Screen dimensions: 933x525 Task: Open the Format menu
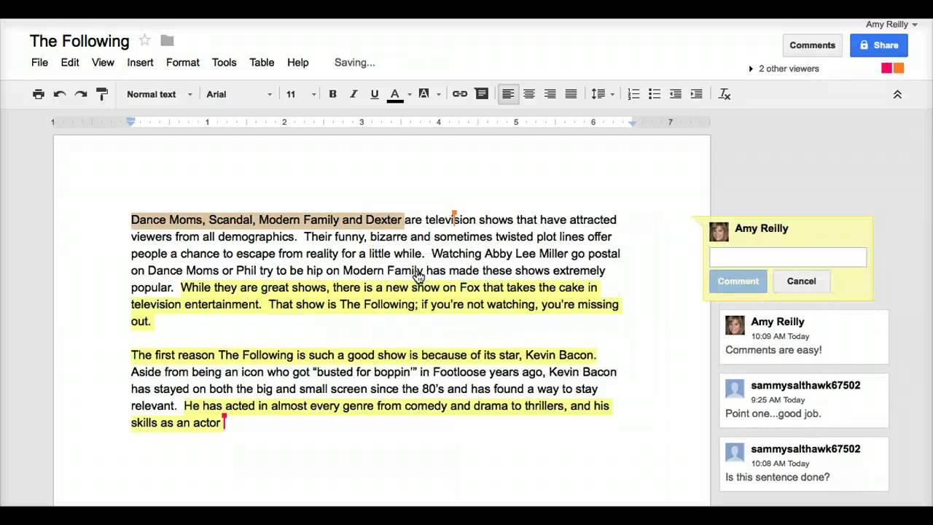(183, 63)
